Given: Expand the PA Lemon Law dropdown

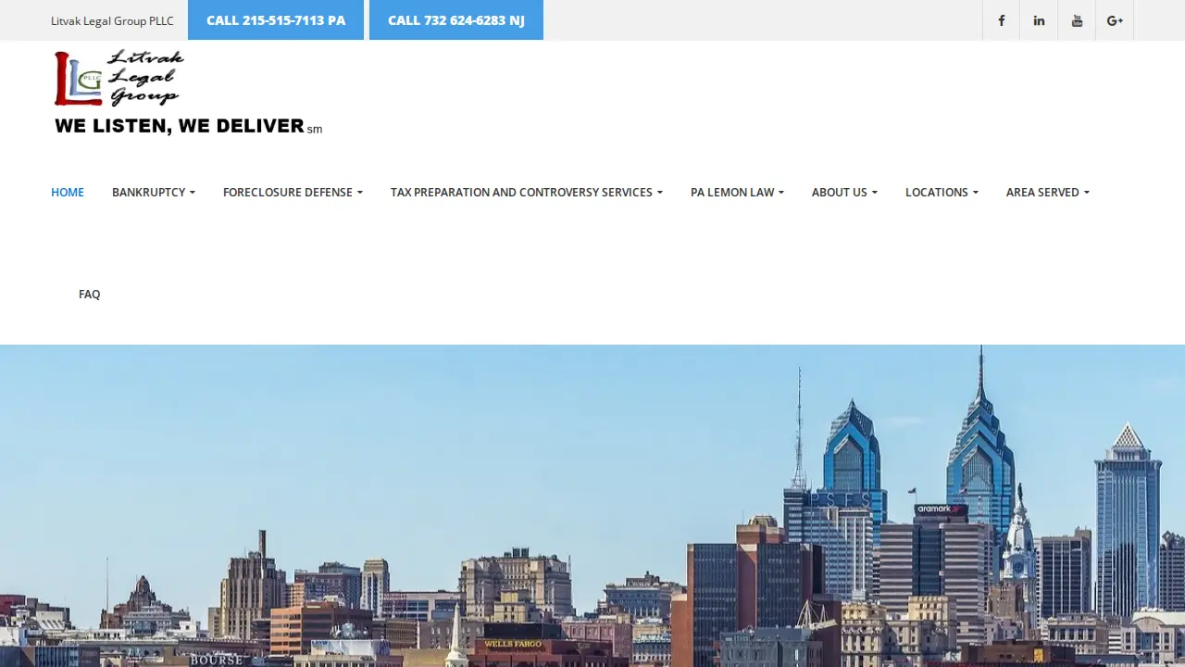Looking at the screenshot, I should click(737, 192).
